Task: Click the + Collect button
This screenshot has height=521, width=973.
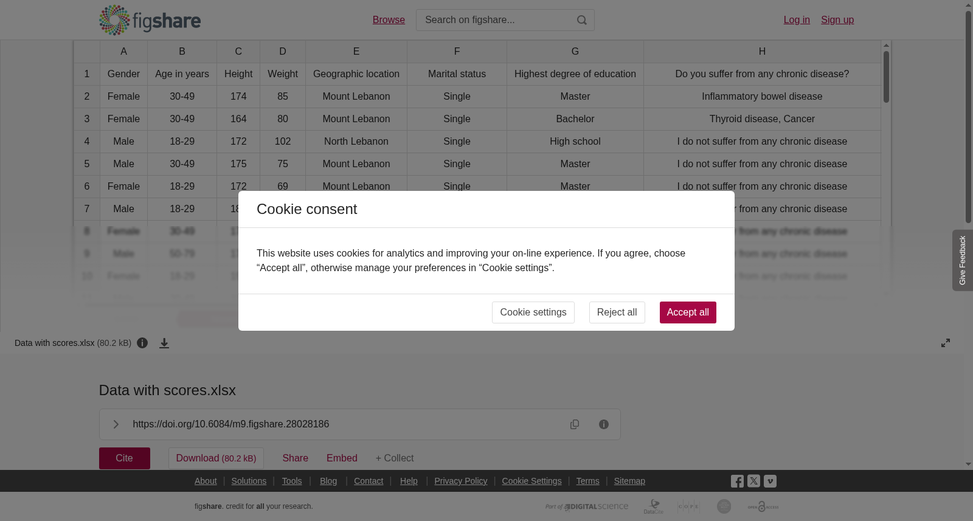Action: tap(395, 458)
